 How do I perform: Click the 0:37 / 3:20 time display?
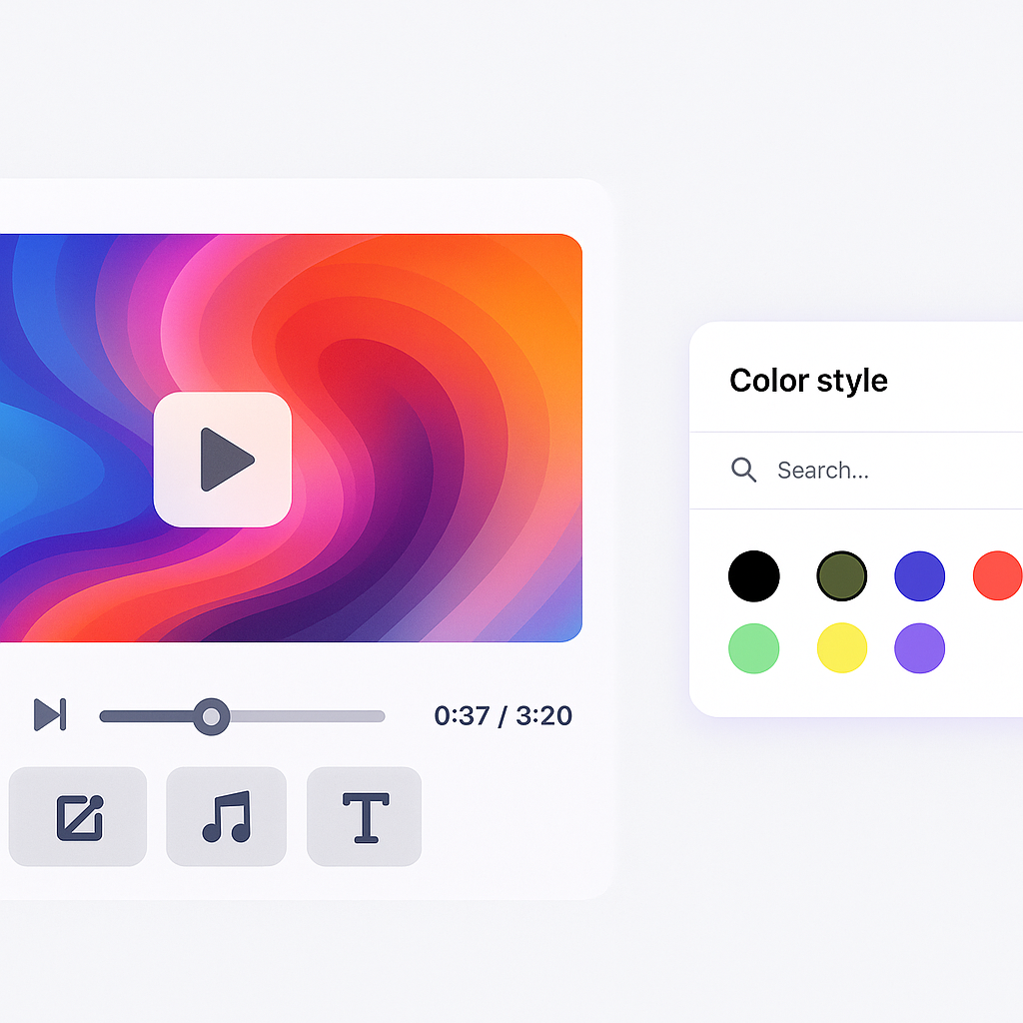[x=503, y=715]
